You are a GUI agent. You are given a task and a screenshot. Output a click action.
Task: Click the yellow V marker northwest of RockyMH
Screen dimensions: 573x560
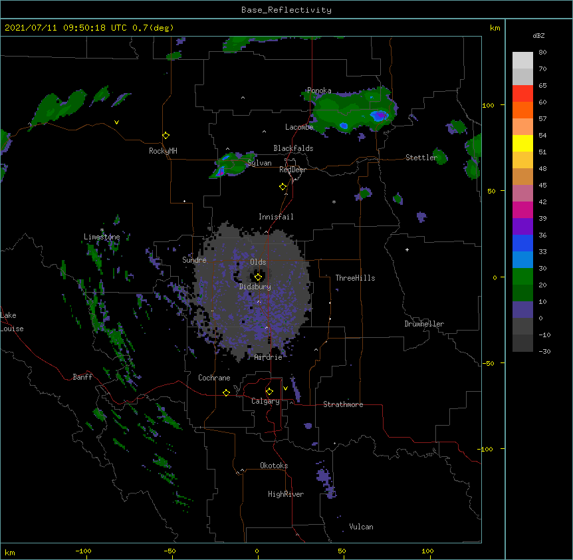[x=116, y=122]
